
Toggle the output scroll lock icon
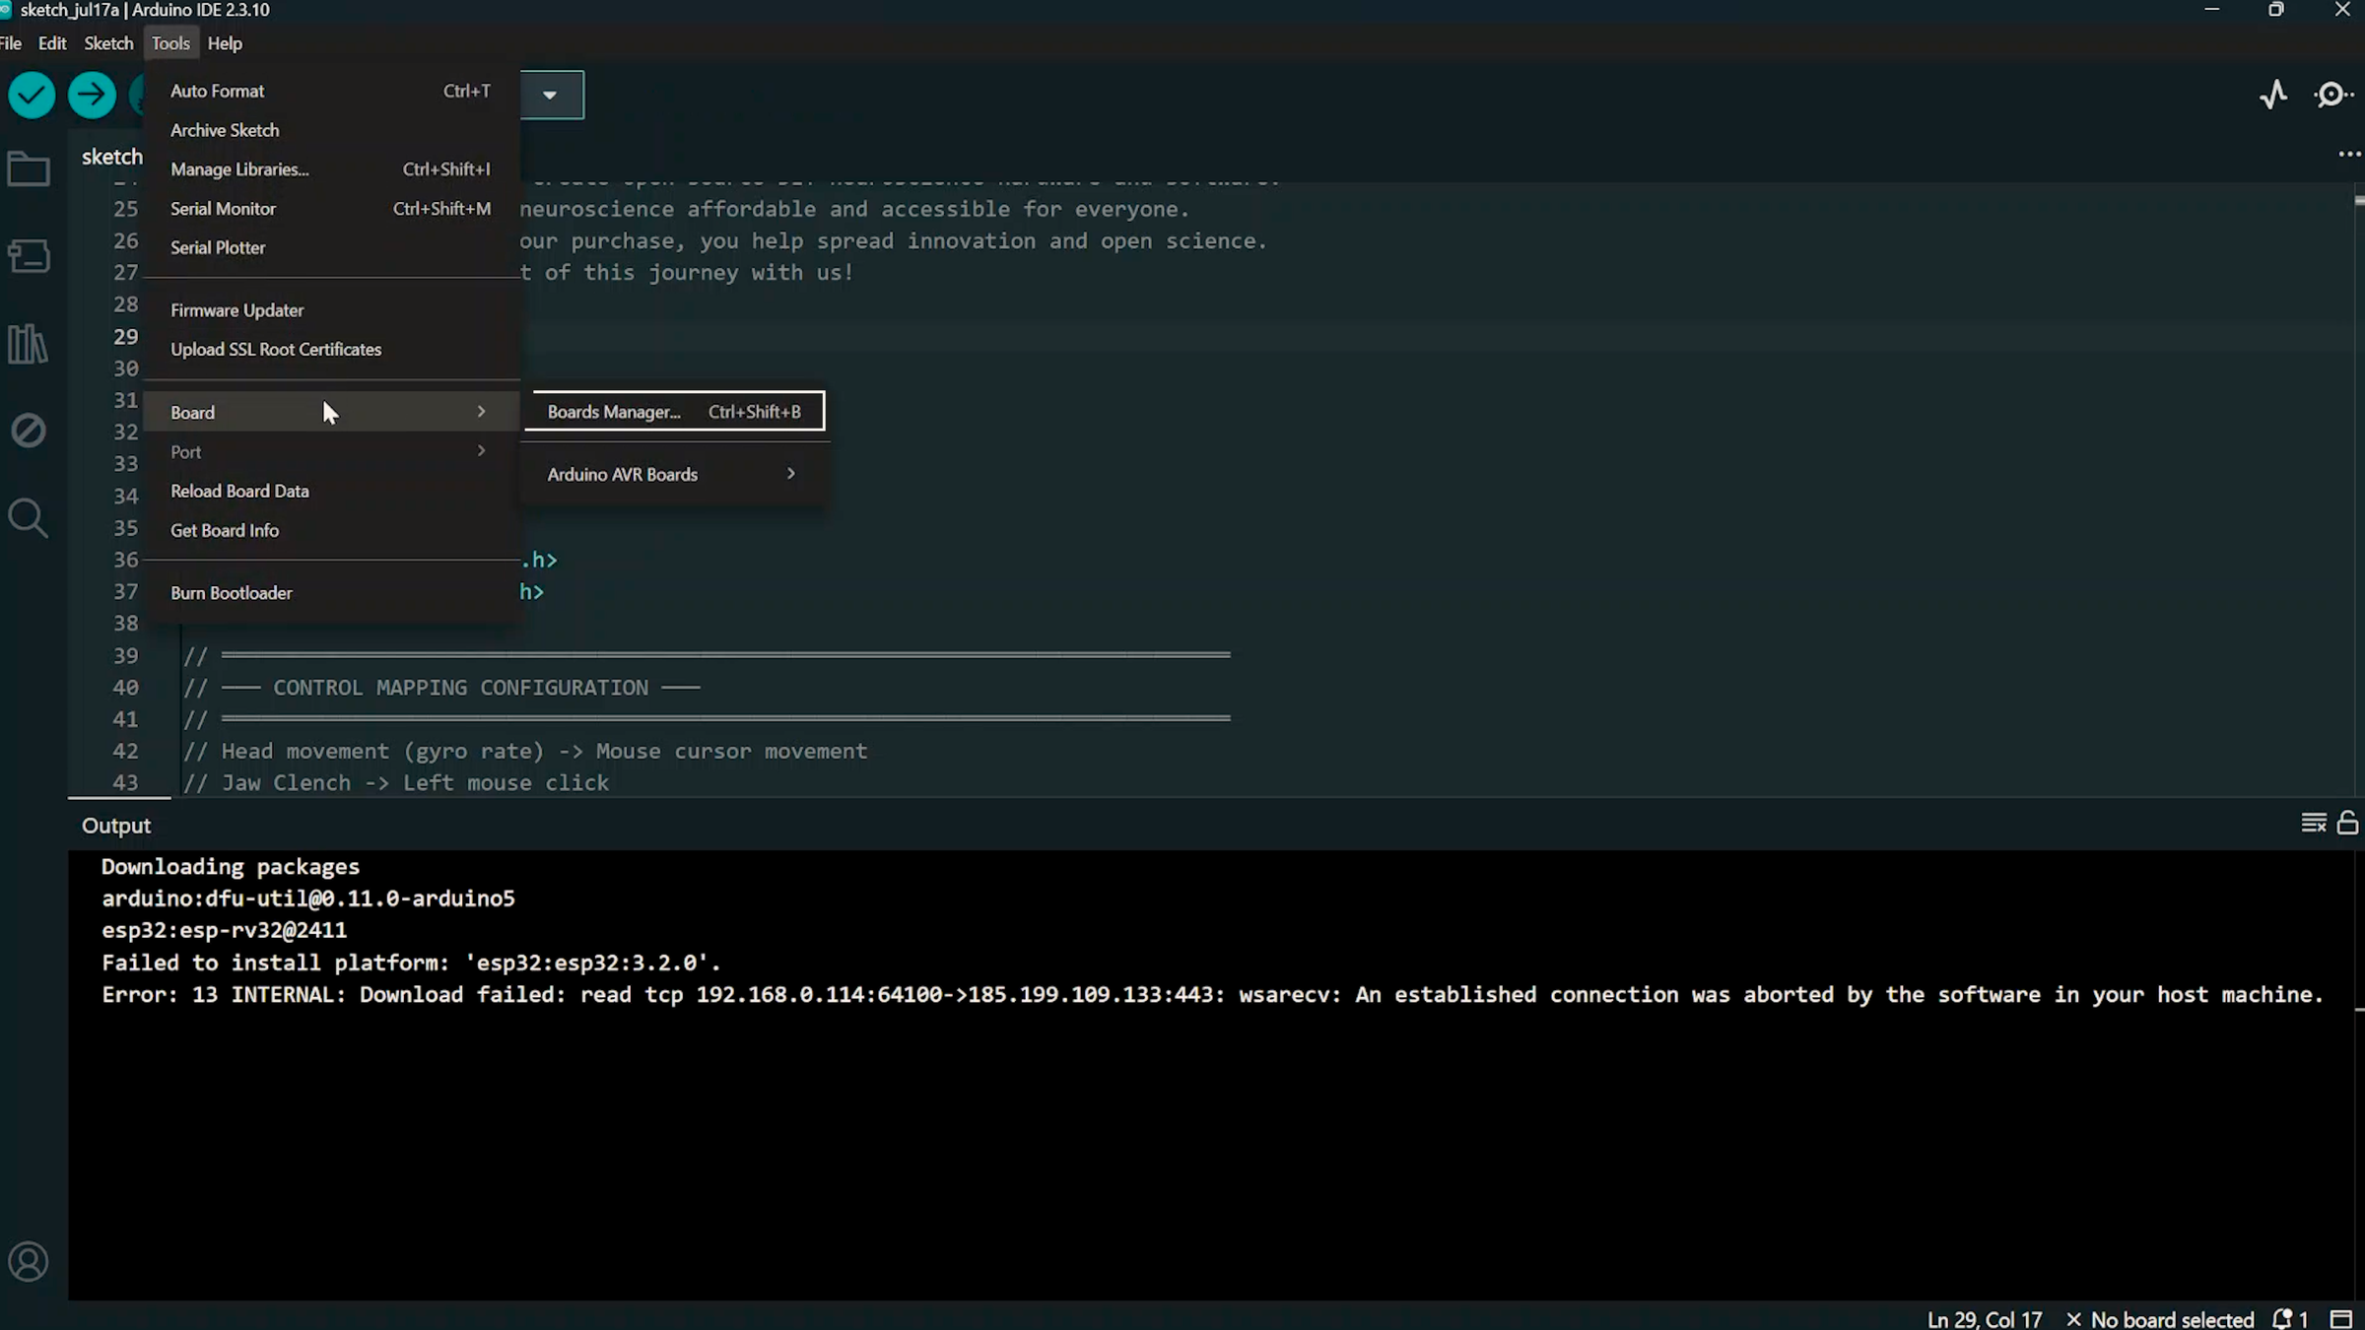(2348, 823)
